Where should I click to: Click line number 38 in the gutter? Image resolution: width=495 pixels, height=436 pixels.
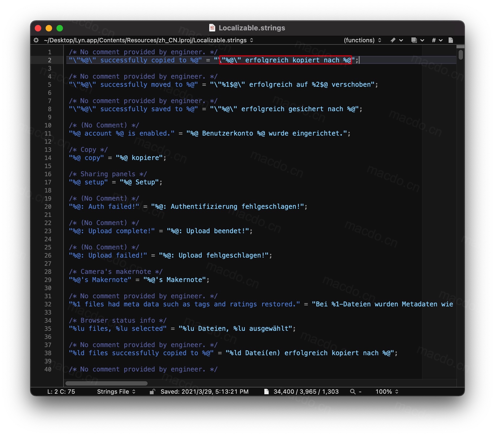[48, 353]
